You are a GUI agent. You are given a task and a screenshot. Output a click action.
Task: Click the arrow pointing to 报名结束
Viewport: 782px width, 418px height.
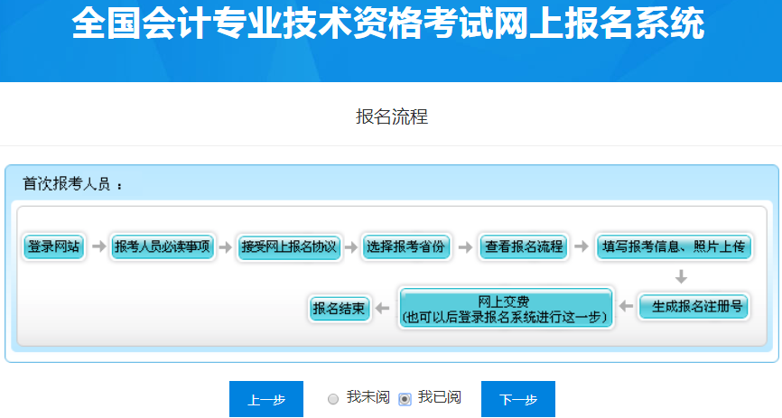(x=383, y=308)
